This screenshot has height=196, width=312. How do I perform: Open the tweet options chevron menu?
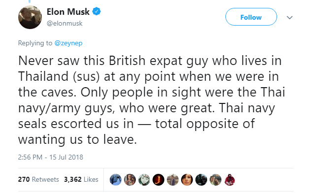(289, 18)
